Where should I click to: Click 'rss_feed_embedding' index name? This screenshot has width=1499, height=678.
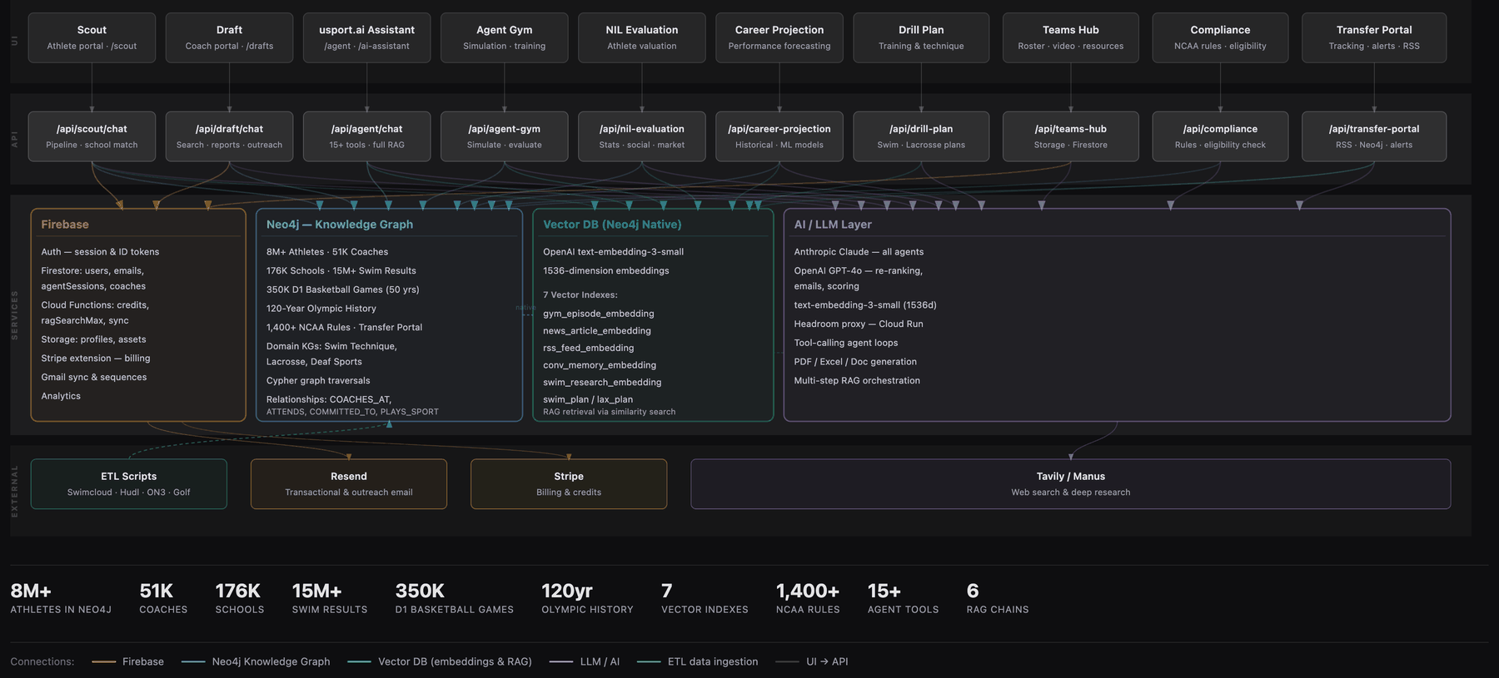click(589, 348)
